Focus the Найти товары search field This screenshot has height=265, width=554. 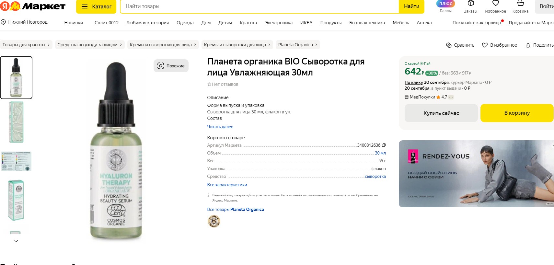click(260, 6)
